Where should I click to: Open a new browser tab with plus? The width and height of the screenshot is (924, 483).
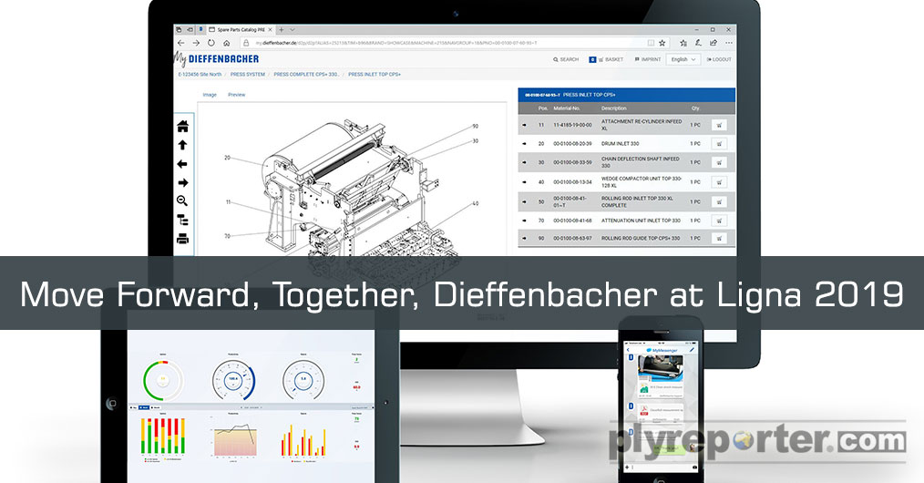pyautogui.click(x=281, y=29)
